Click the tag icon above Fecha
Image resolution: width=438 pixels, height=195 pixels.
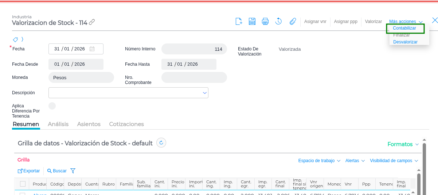[x=15, y=39]
